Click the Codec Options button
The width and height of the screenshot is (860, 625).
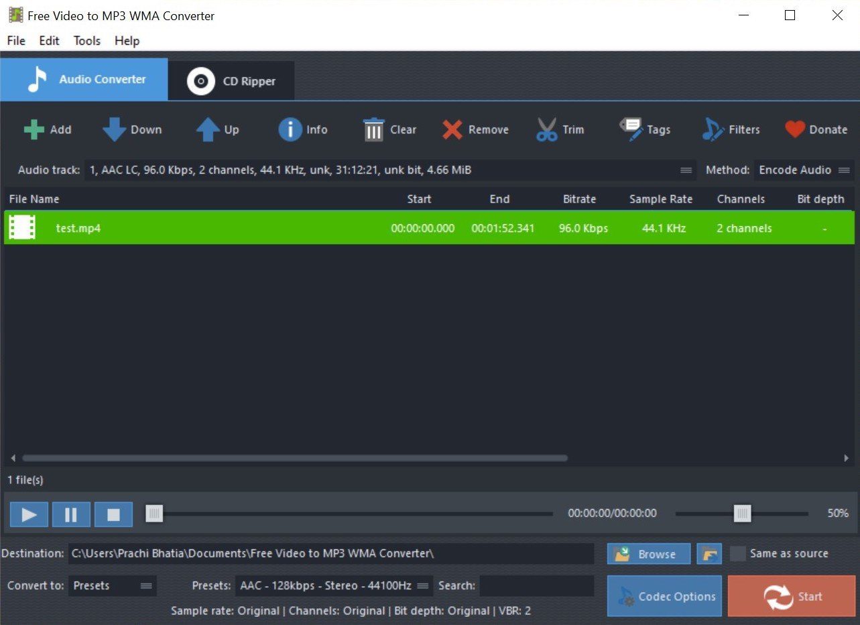664,596
